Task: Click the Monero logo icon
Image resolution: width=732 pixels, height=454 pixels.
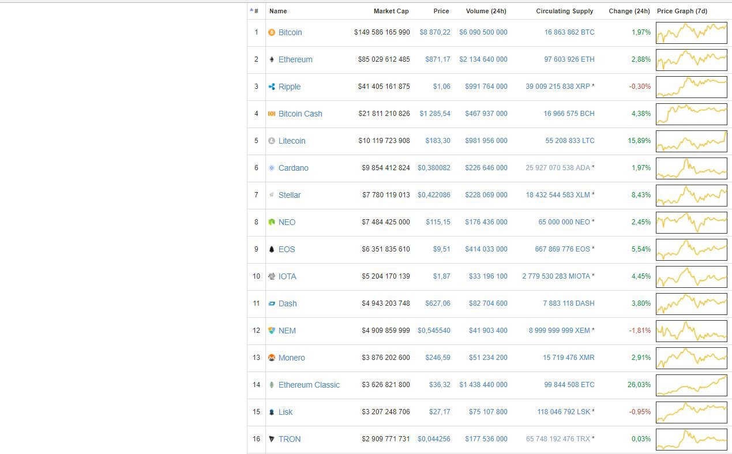Action: click(x=272, y=358)
